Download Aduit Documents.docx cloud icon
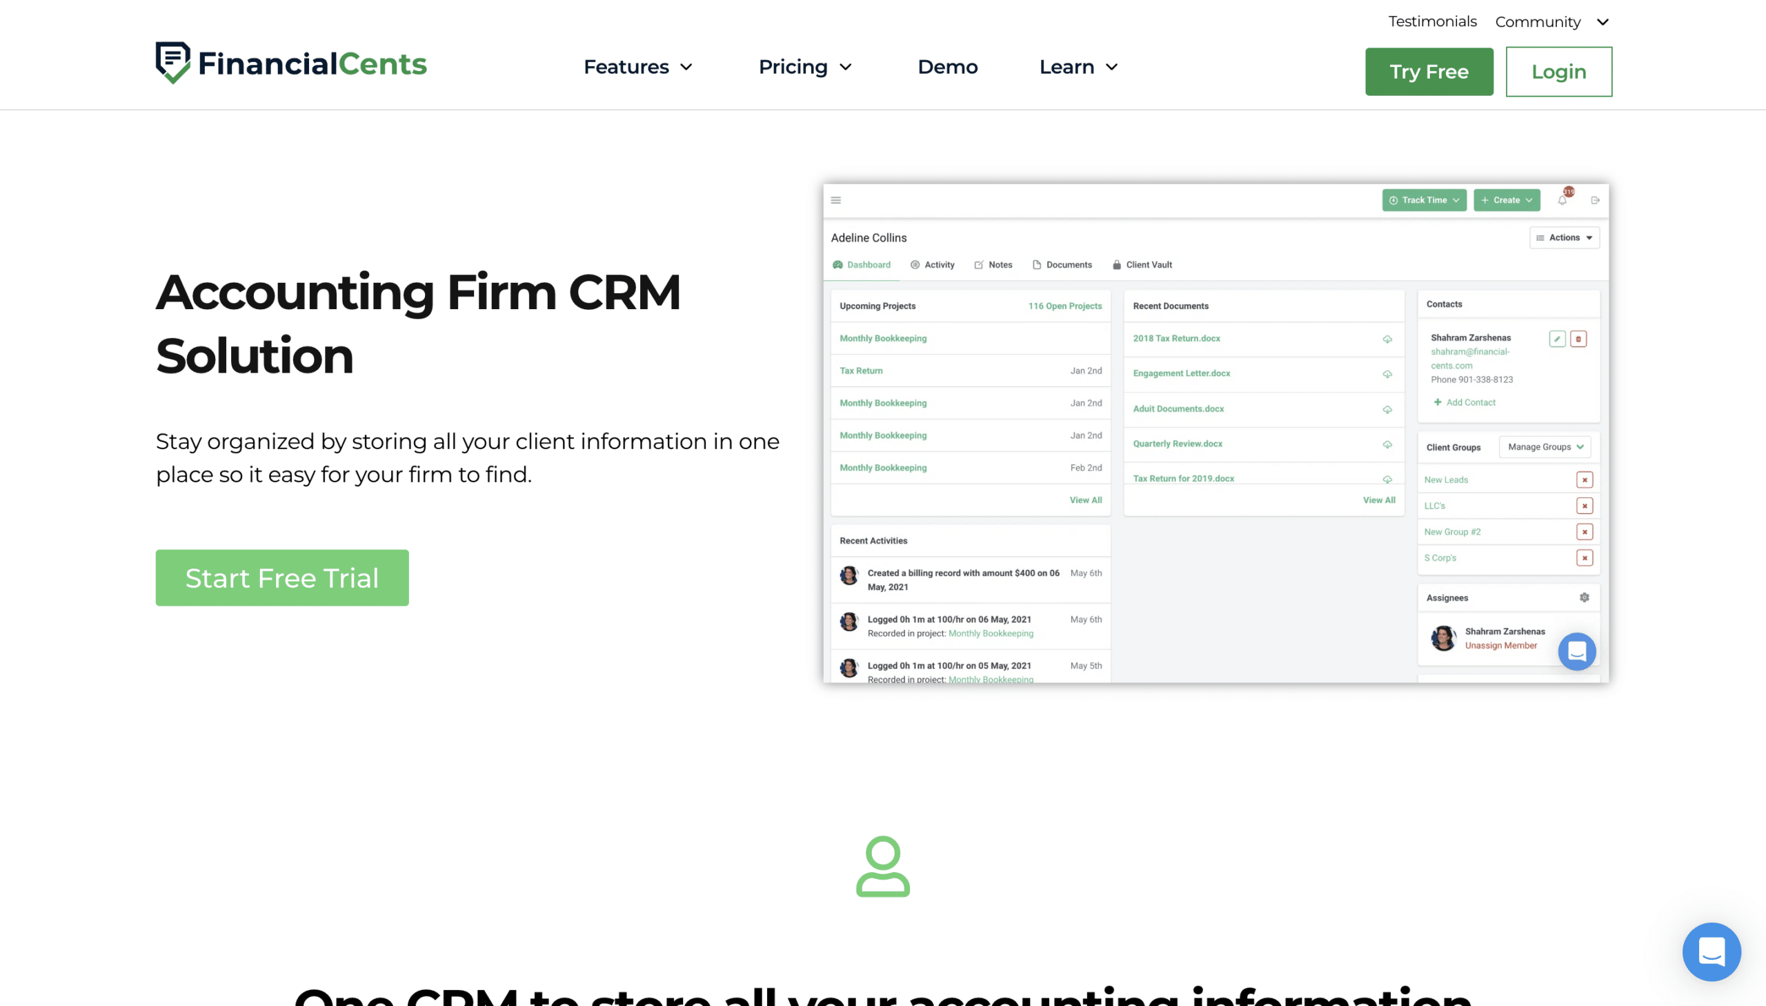Image resolution: width=1766 pixels, height=1006 pixels. coord(1387,410)
